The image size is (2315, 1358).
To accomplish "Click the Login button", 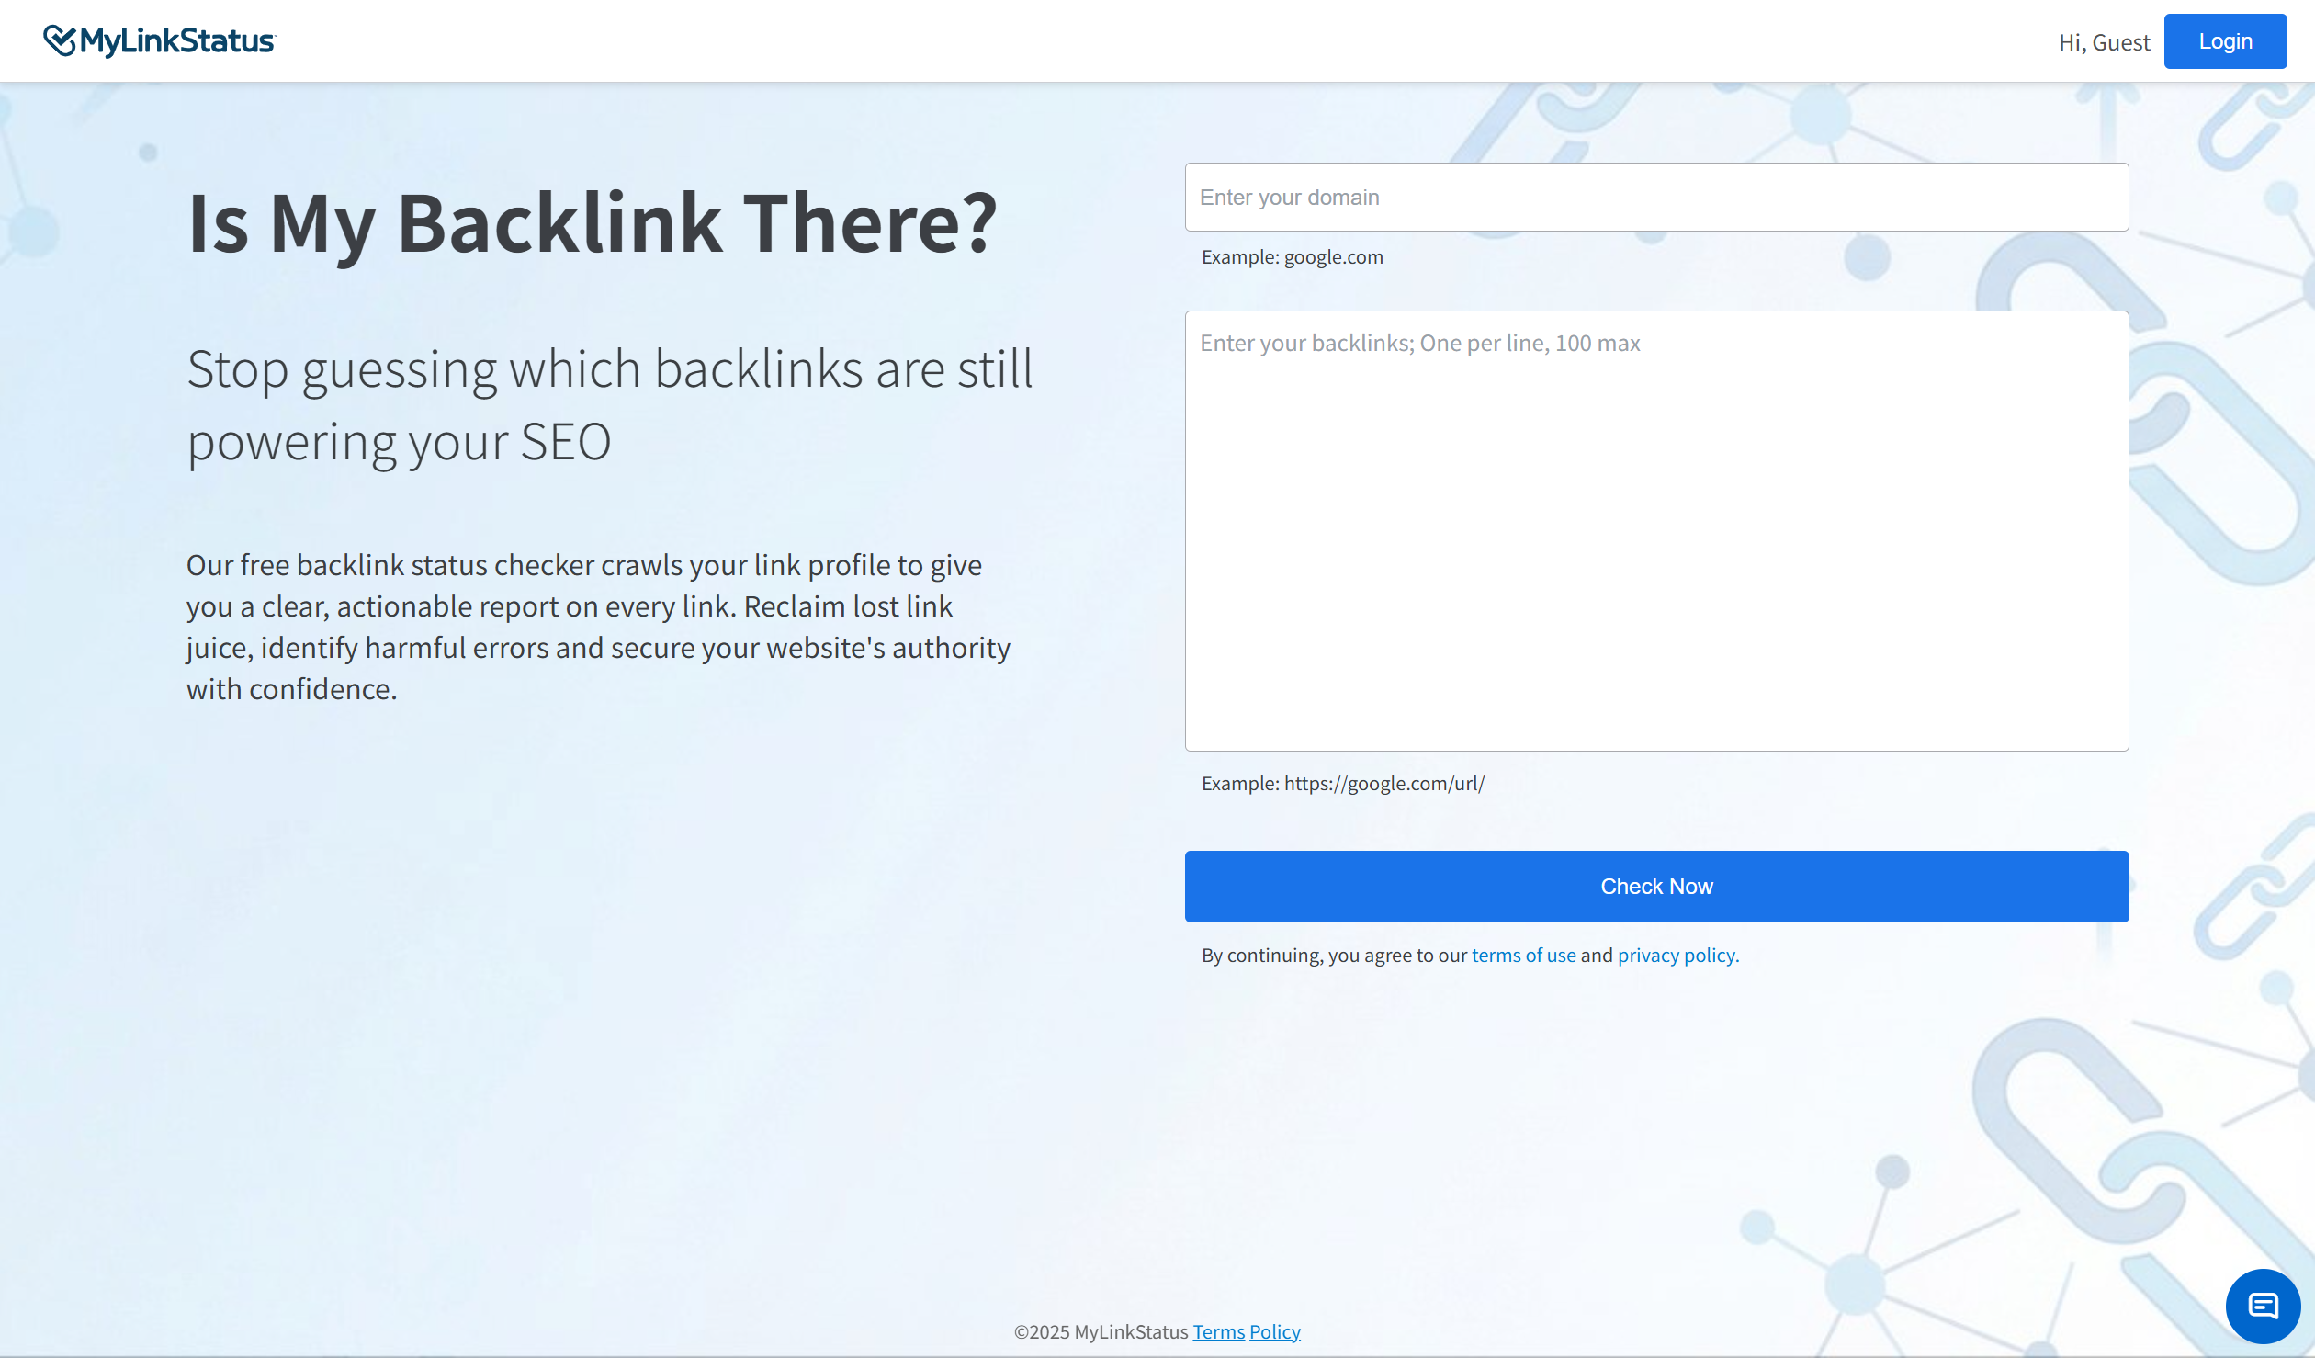I will click(x=2225, y=40).
